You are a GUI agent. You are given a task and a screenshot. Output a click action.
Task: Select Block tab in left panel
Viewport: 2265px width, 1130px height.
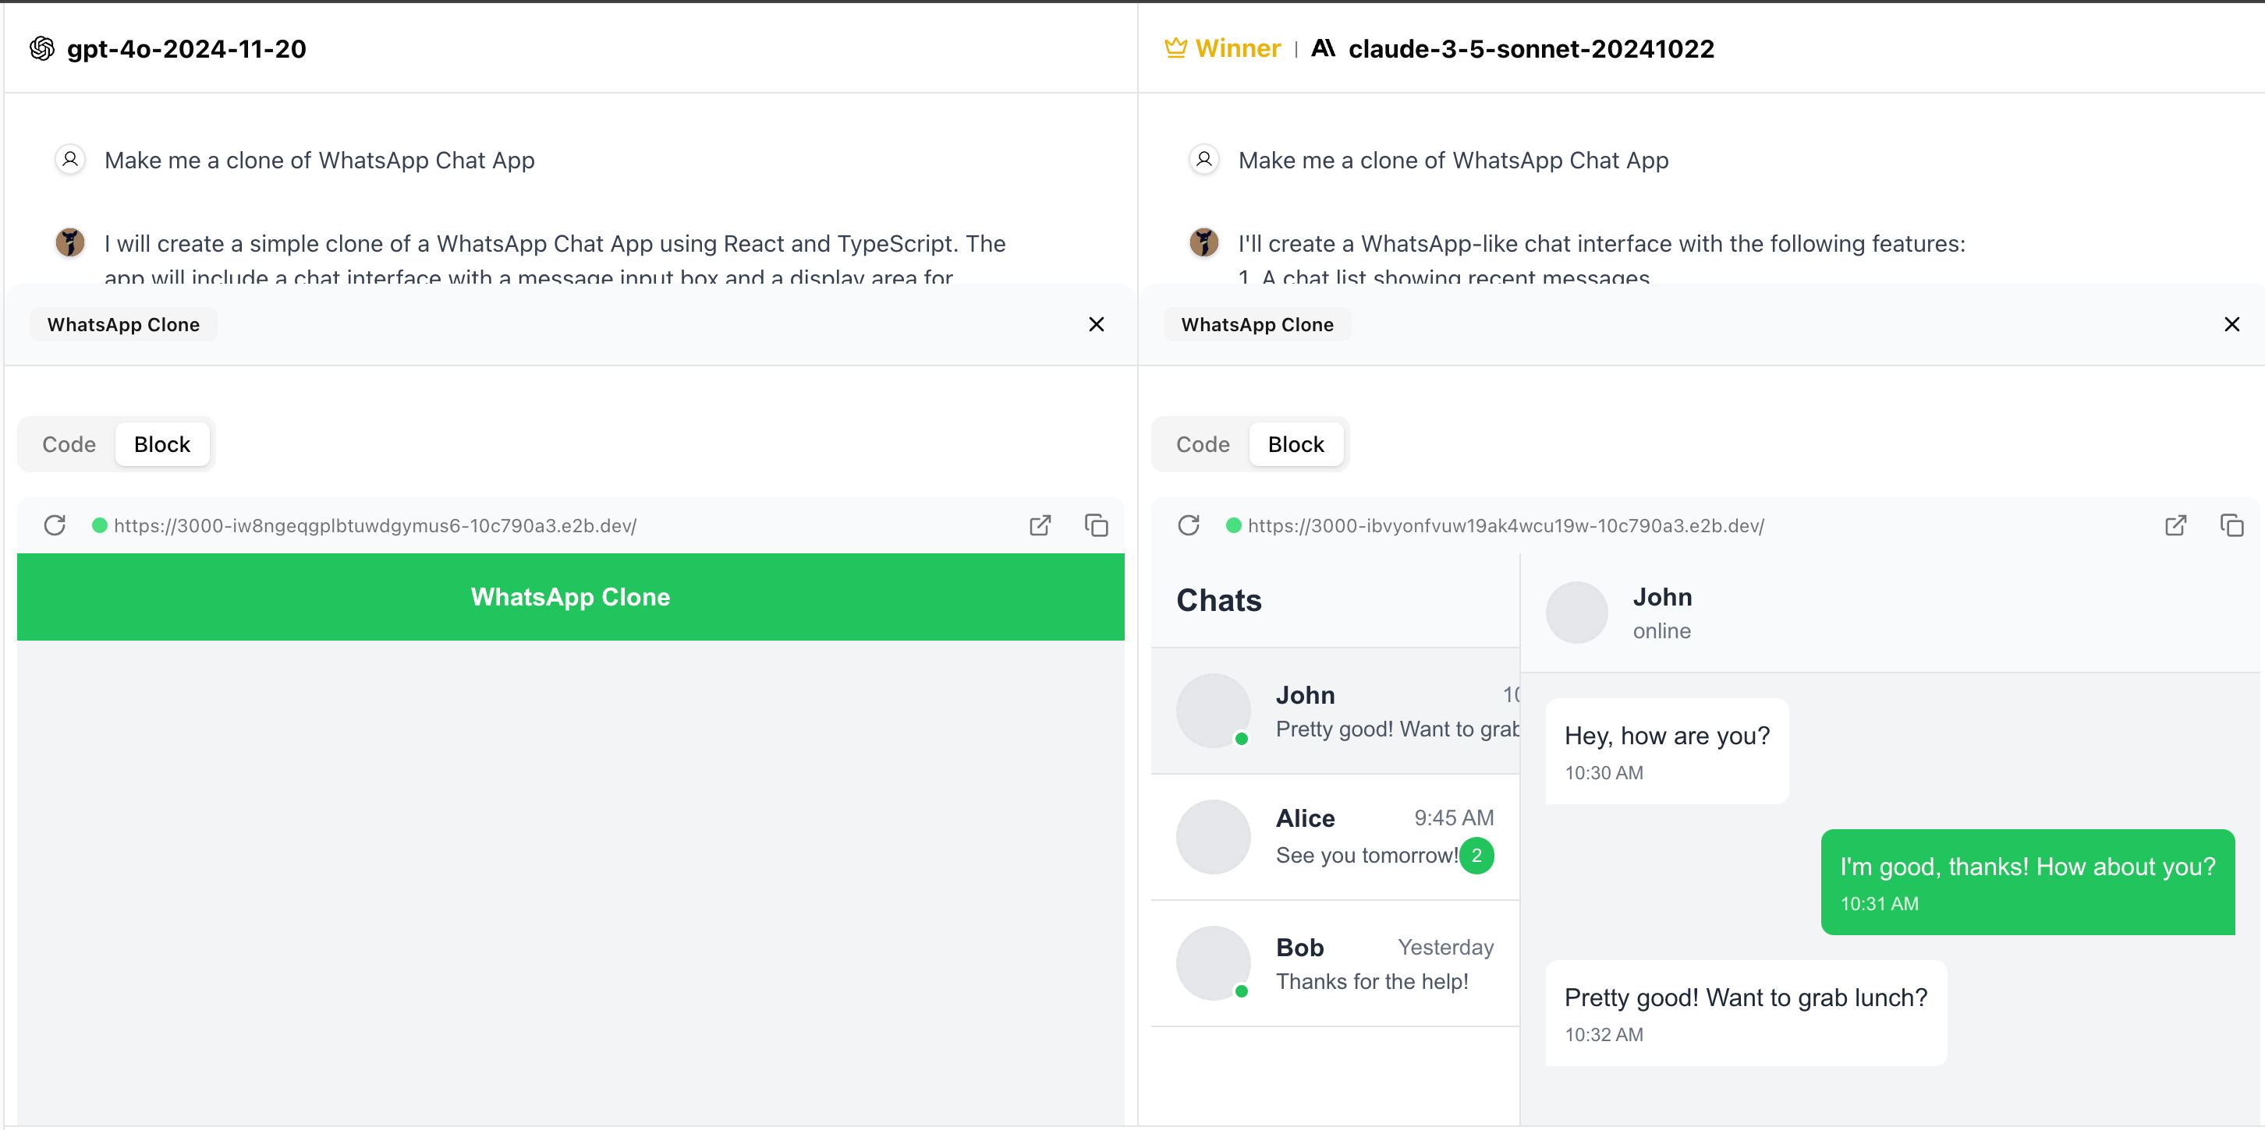pyautogui.click(x=161, y=445)
